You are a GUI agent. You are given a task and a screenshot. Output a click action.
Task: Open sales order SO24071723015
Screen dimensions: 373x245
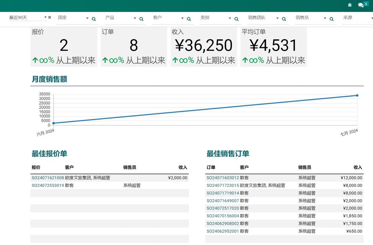click(222, 185)
